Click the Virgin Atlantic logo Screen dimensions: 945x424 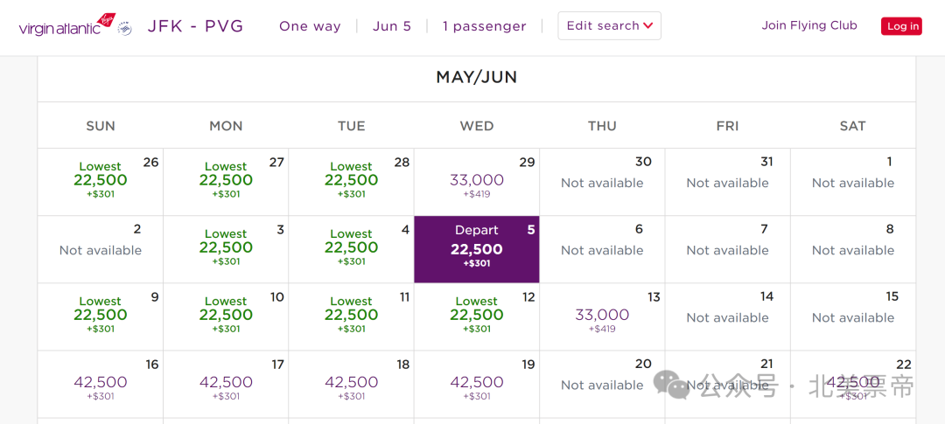pos(66,25)
